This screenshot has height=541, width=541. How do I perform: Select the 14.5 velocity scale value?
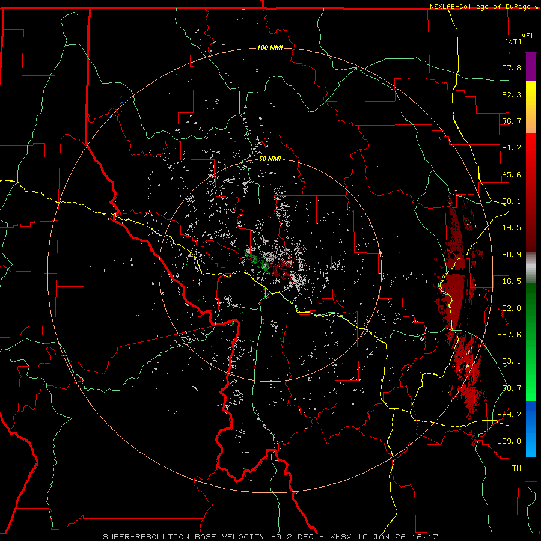coord(512,228)
